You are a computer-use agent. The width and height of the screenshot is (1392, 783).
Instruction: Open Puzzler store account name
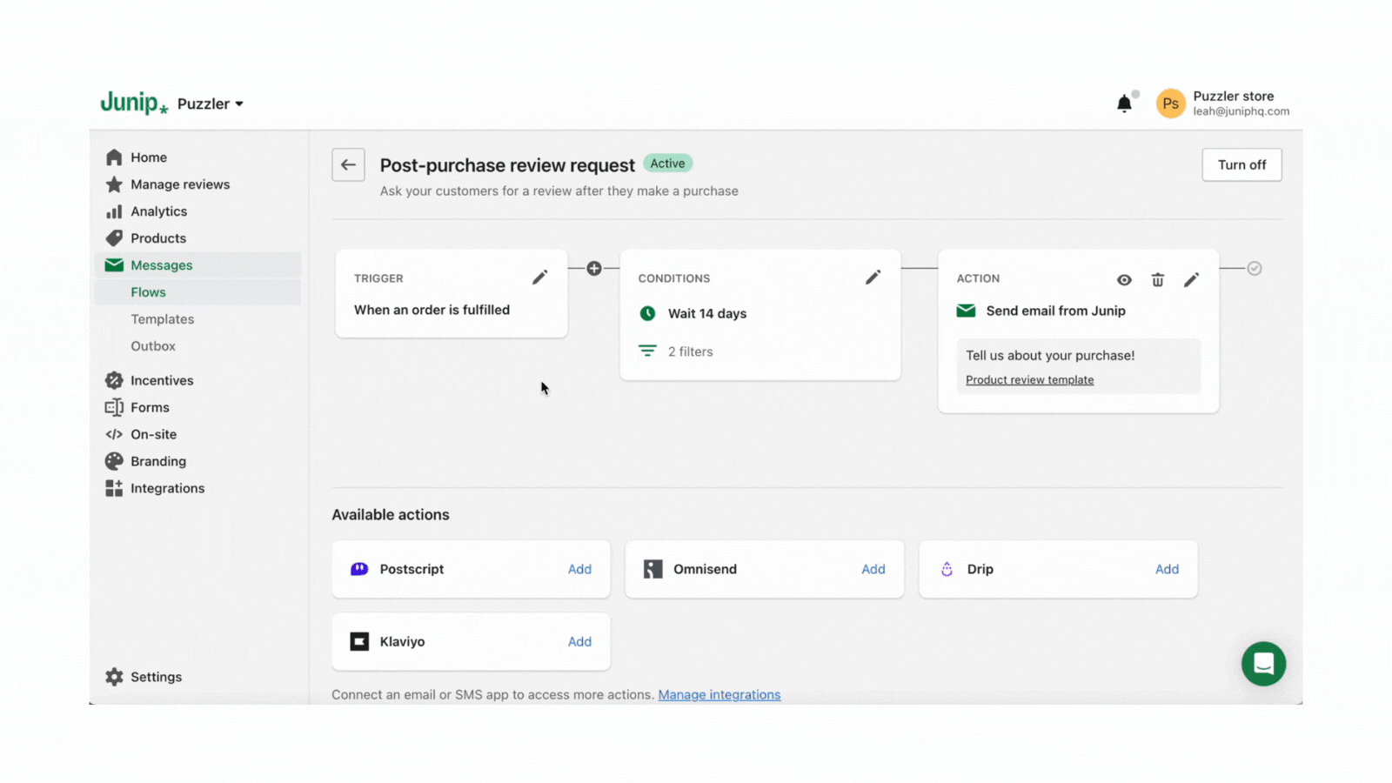1233,96
